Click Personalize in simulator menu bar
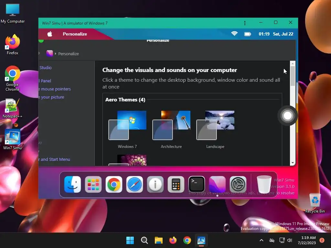Viewport: 331px width, 248px height. coord(75,34)
